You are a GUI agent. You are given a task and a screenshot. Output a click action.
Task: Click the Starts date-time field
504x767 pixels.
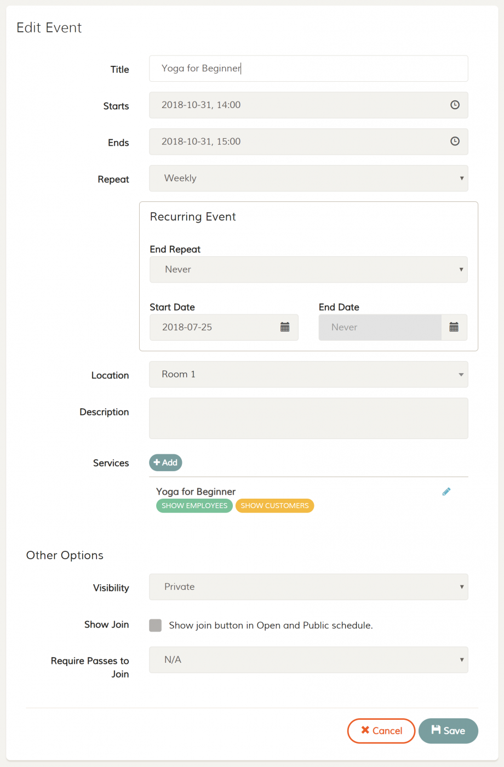(308, 105)
